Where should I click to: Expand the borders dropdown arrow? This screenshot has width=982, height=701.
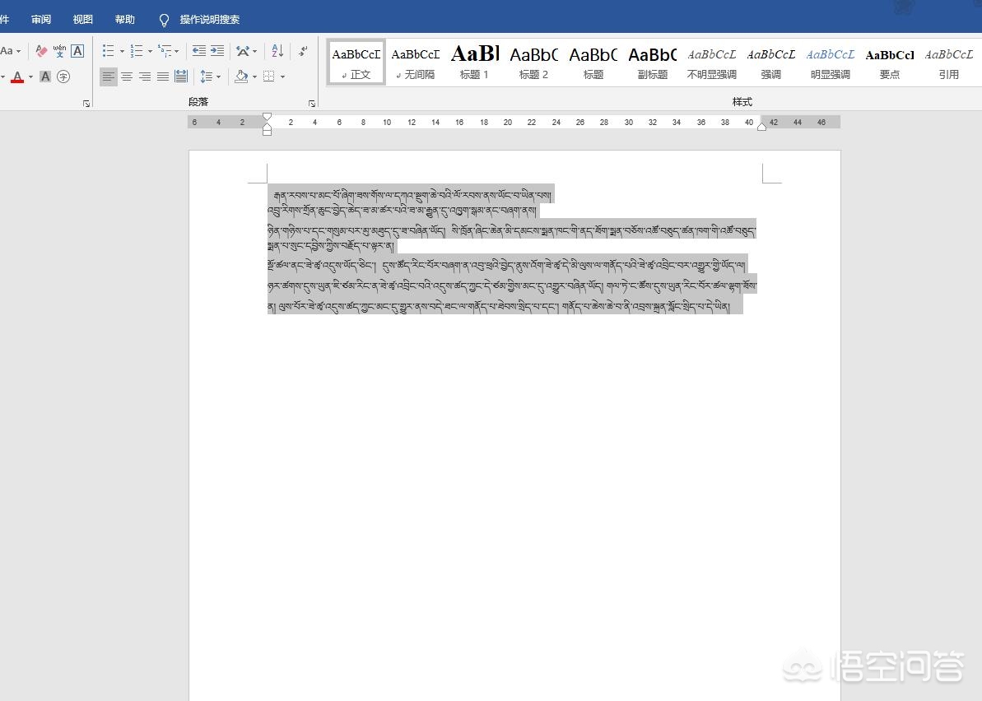[x=282, y=77]
